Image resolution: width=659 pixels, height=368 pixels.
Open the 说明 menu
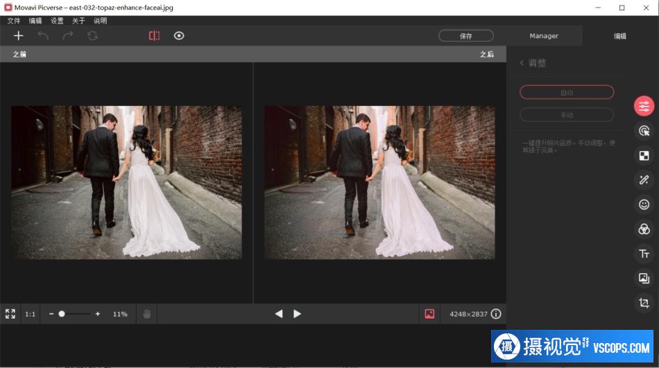[100, 21]
